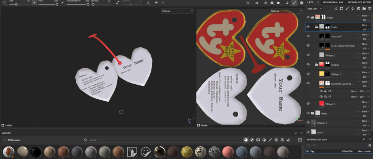The image size is (373, 159).
Task: Add a smart material layer icon
Action: point(359,9)
